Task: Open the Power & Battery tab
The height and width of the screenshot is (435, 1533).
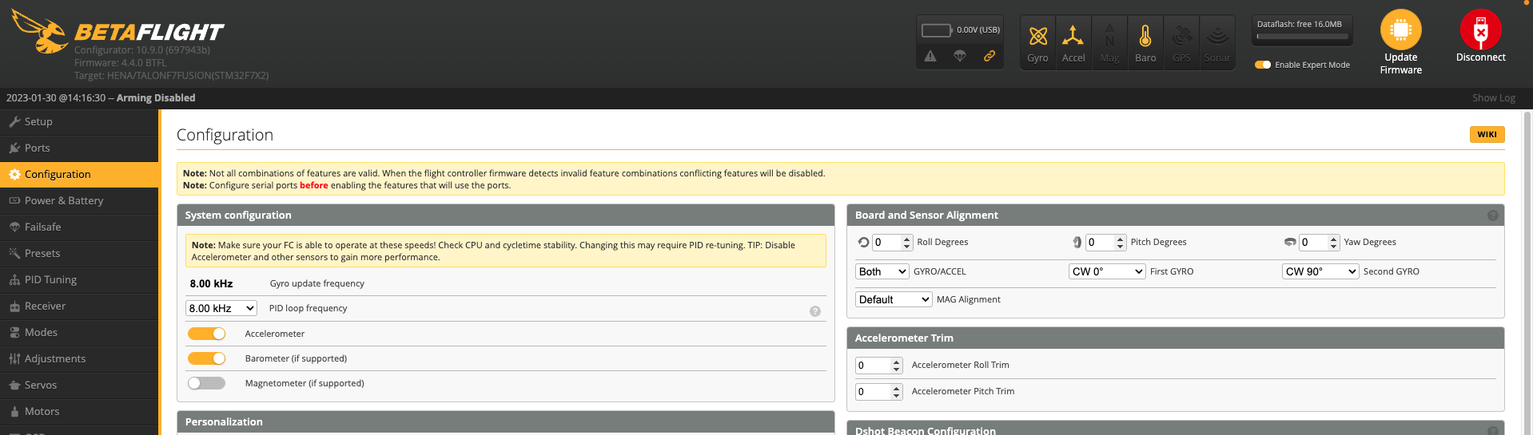Action: pos(79,200)
